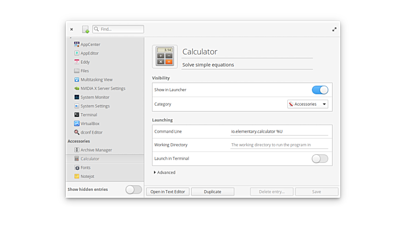Click the Open in Text Editor button
The width and height of the screenshot is (406, 228).
click(167, 191)
